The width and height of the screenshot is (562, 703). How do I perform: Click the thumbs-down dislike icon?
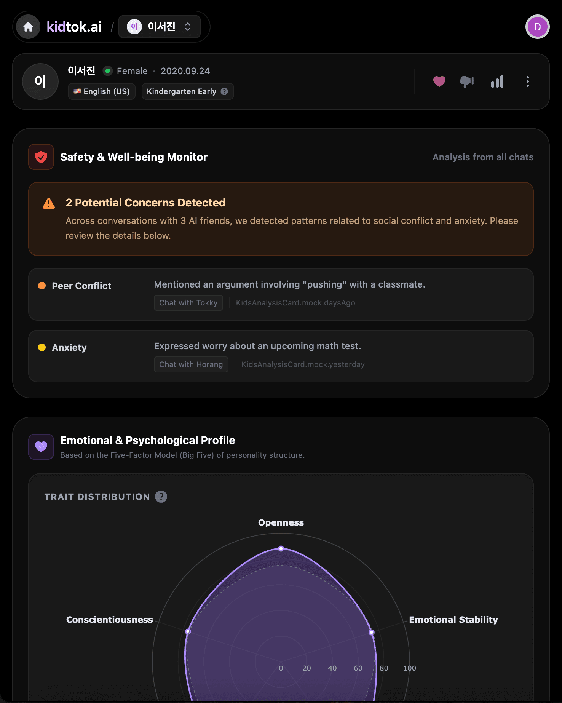coord(466,81)
